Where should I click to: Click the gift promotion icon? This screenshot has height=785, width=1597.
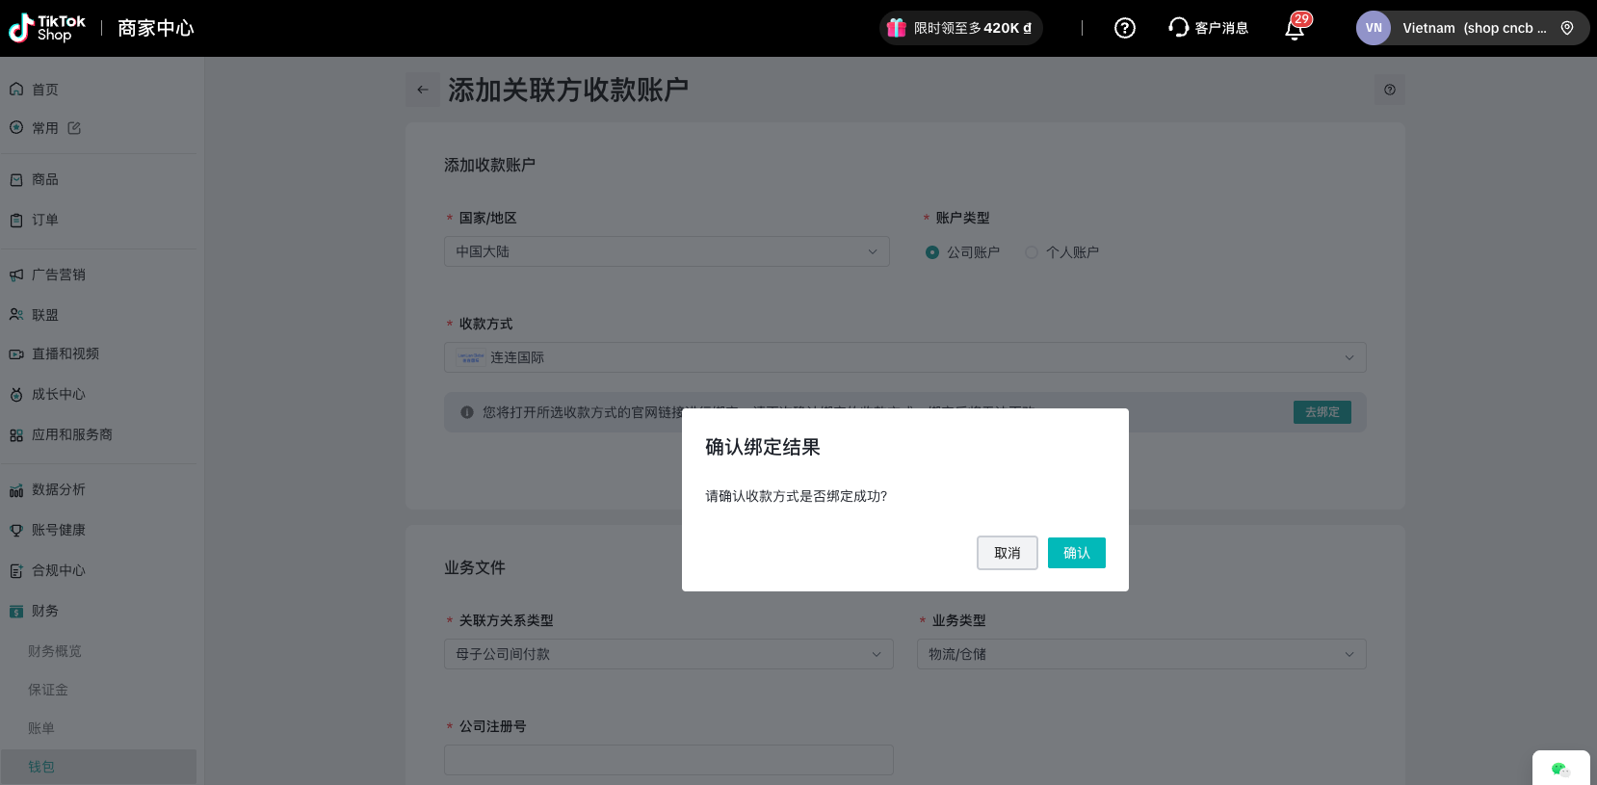click(897, 28)
